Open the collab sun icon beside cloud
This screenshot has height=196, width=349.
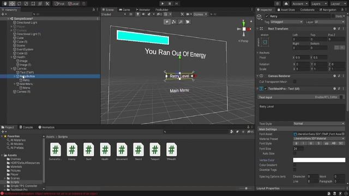[278, 4]
